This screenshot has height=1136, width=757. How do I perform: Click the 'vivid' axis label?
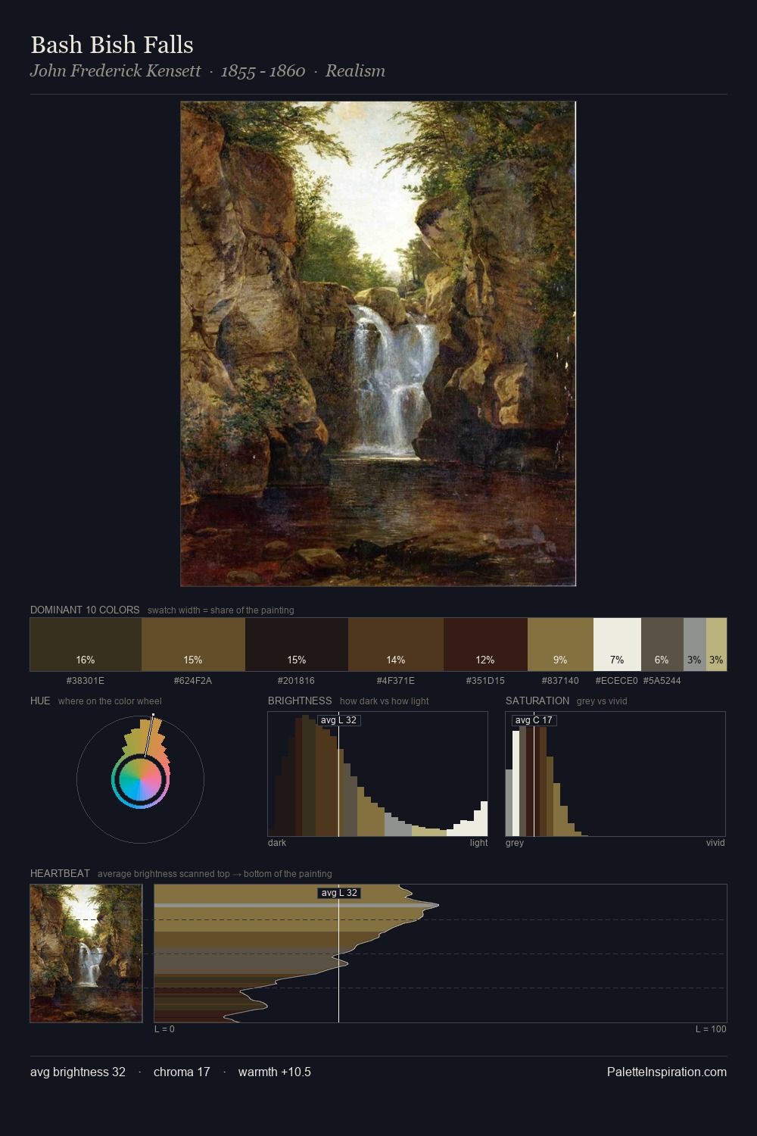click(715, 843)
